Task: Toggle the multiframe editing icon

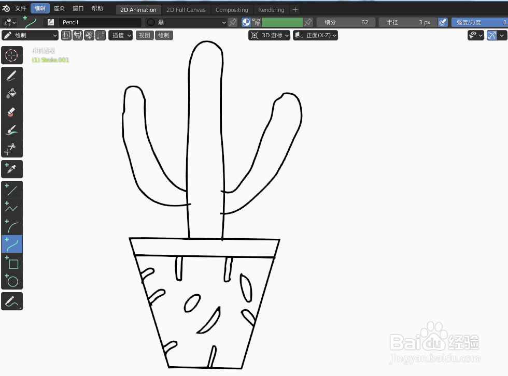Action: point(66,35)
